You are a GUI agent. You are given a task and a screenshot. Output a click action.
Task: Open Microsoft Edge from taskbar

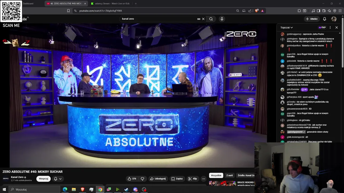[x=65, y=190]
